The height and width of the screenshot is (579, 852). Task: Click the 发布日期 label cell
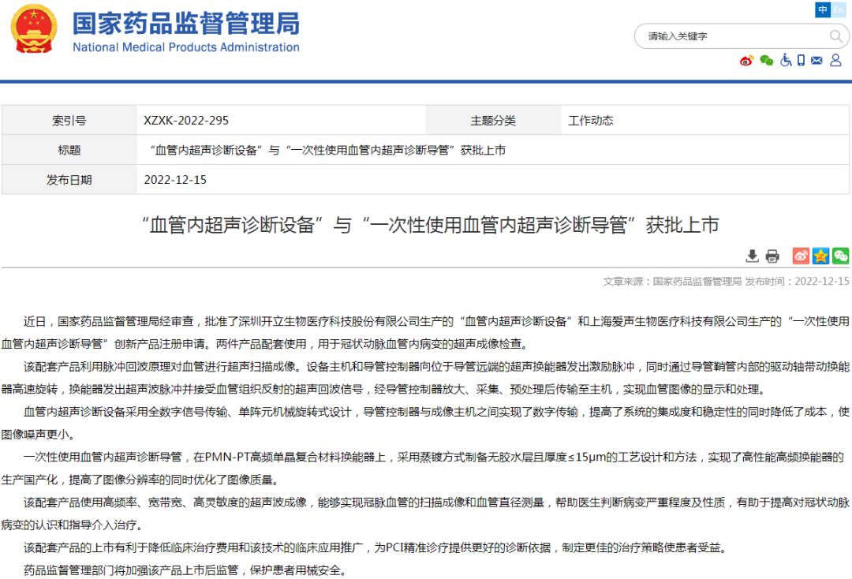tap(69, 180)
